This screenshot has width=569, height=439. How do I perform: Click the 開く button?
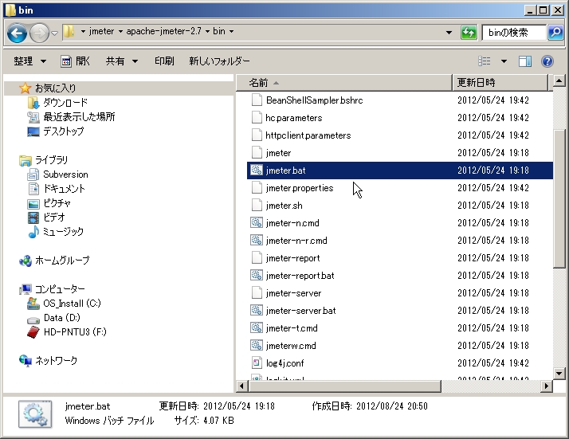coord(75,61)
